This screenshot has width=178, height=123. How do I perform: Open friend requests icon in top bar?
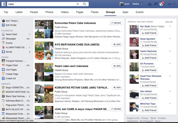[x=150, y=4]
